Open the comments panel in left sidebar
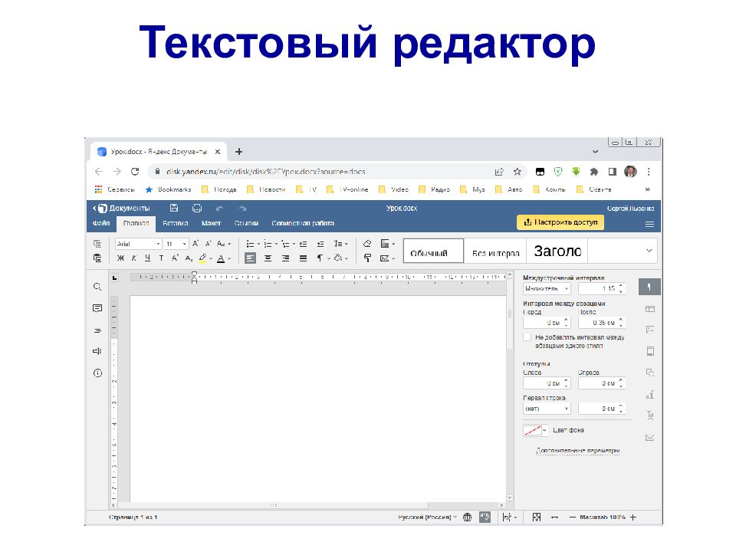Screen dimensions: 736x552 point(97,308)
